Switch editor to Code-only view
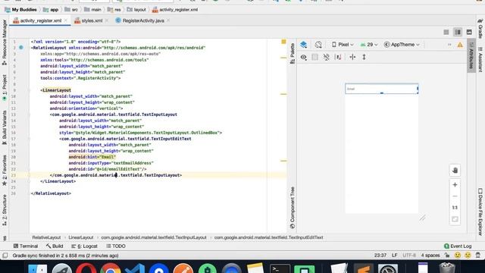 (x=446, y=32)
